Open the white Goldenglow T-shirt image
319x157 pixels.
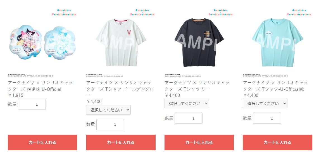point(121,42)
